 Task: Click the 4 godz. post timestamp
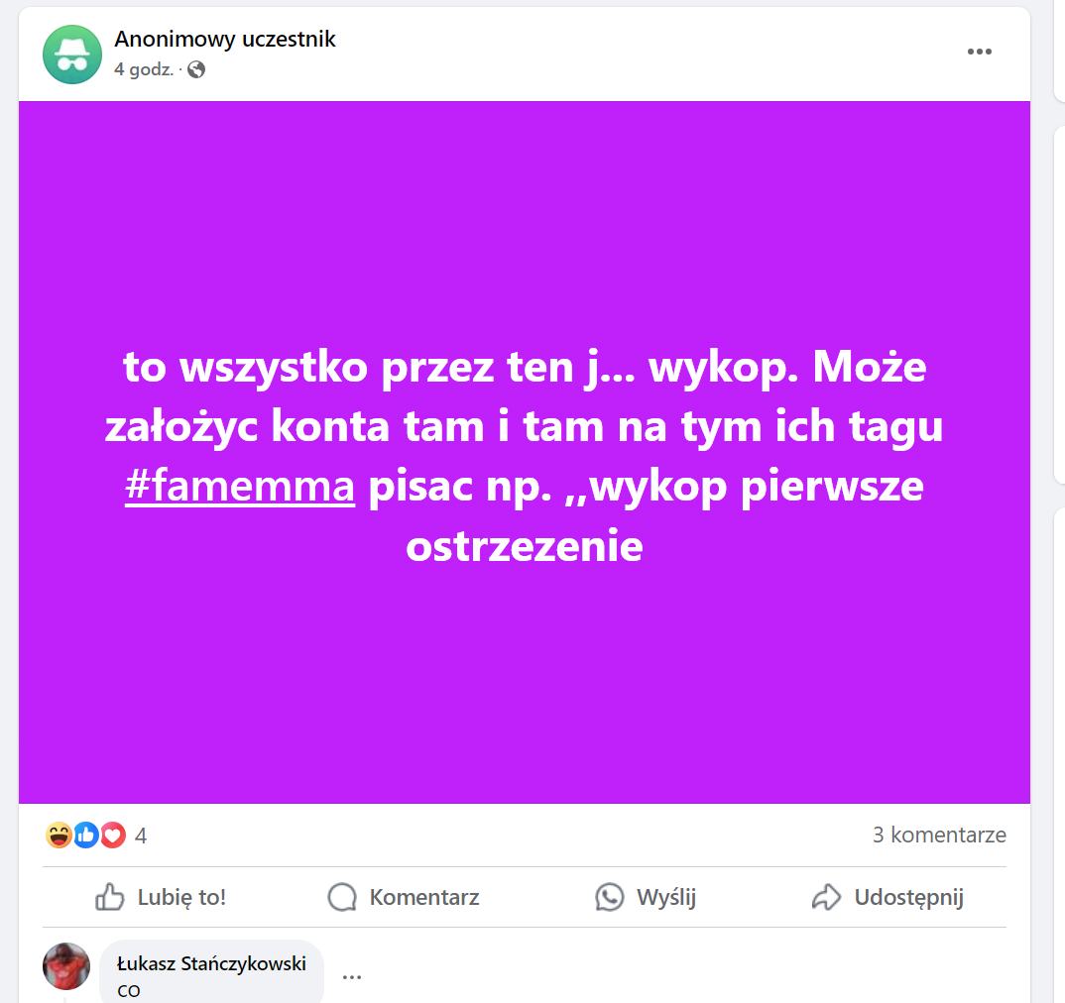click(144, 70)
